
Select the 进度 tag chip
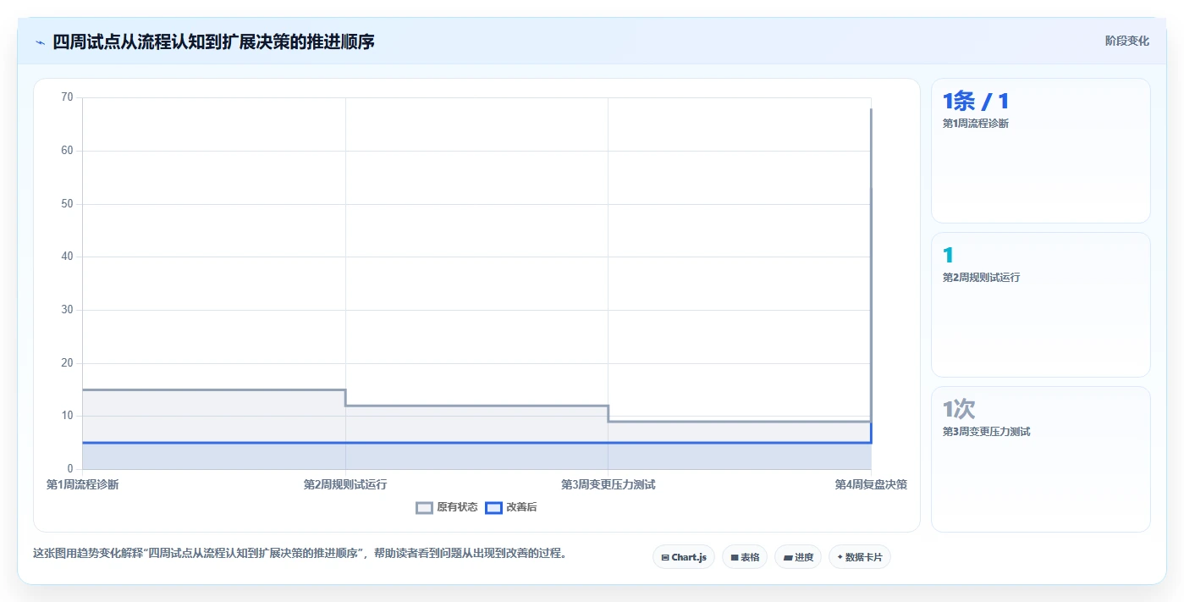[x=798, y=557]
